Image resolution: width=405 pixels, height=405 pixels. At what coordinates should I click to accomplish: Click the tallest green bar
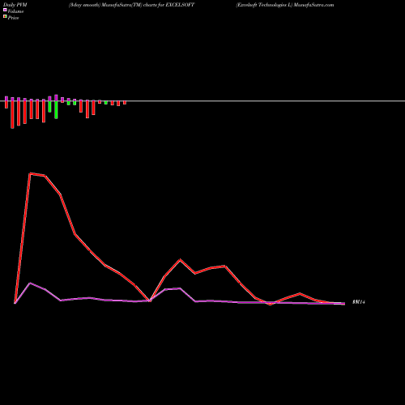56,109
